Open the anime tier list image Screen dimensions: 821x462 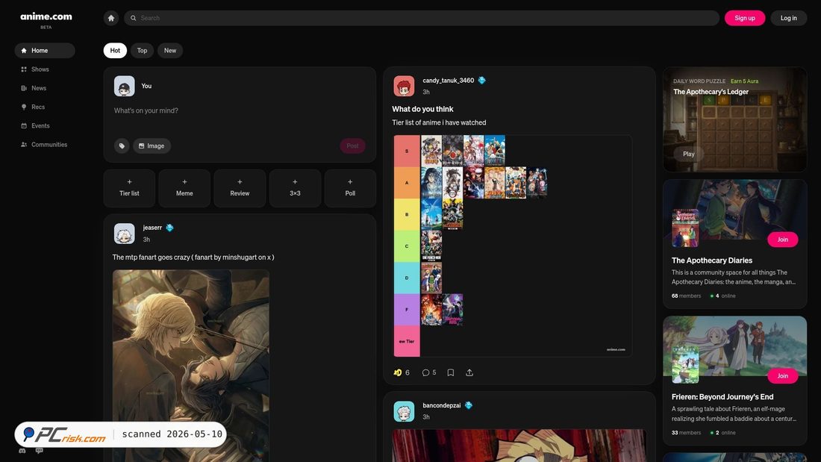(x=513, y=246)
